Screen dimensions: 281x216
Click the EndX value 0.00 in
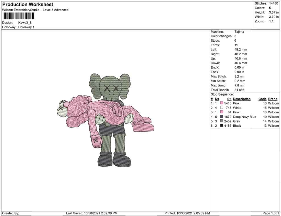click(x=239, y=67)
